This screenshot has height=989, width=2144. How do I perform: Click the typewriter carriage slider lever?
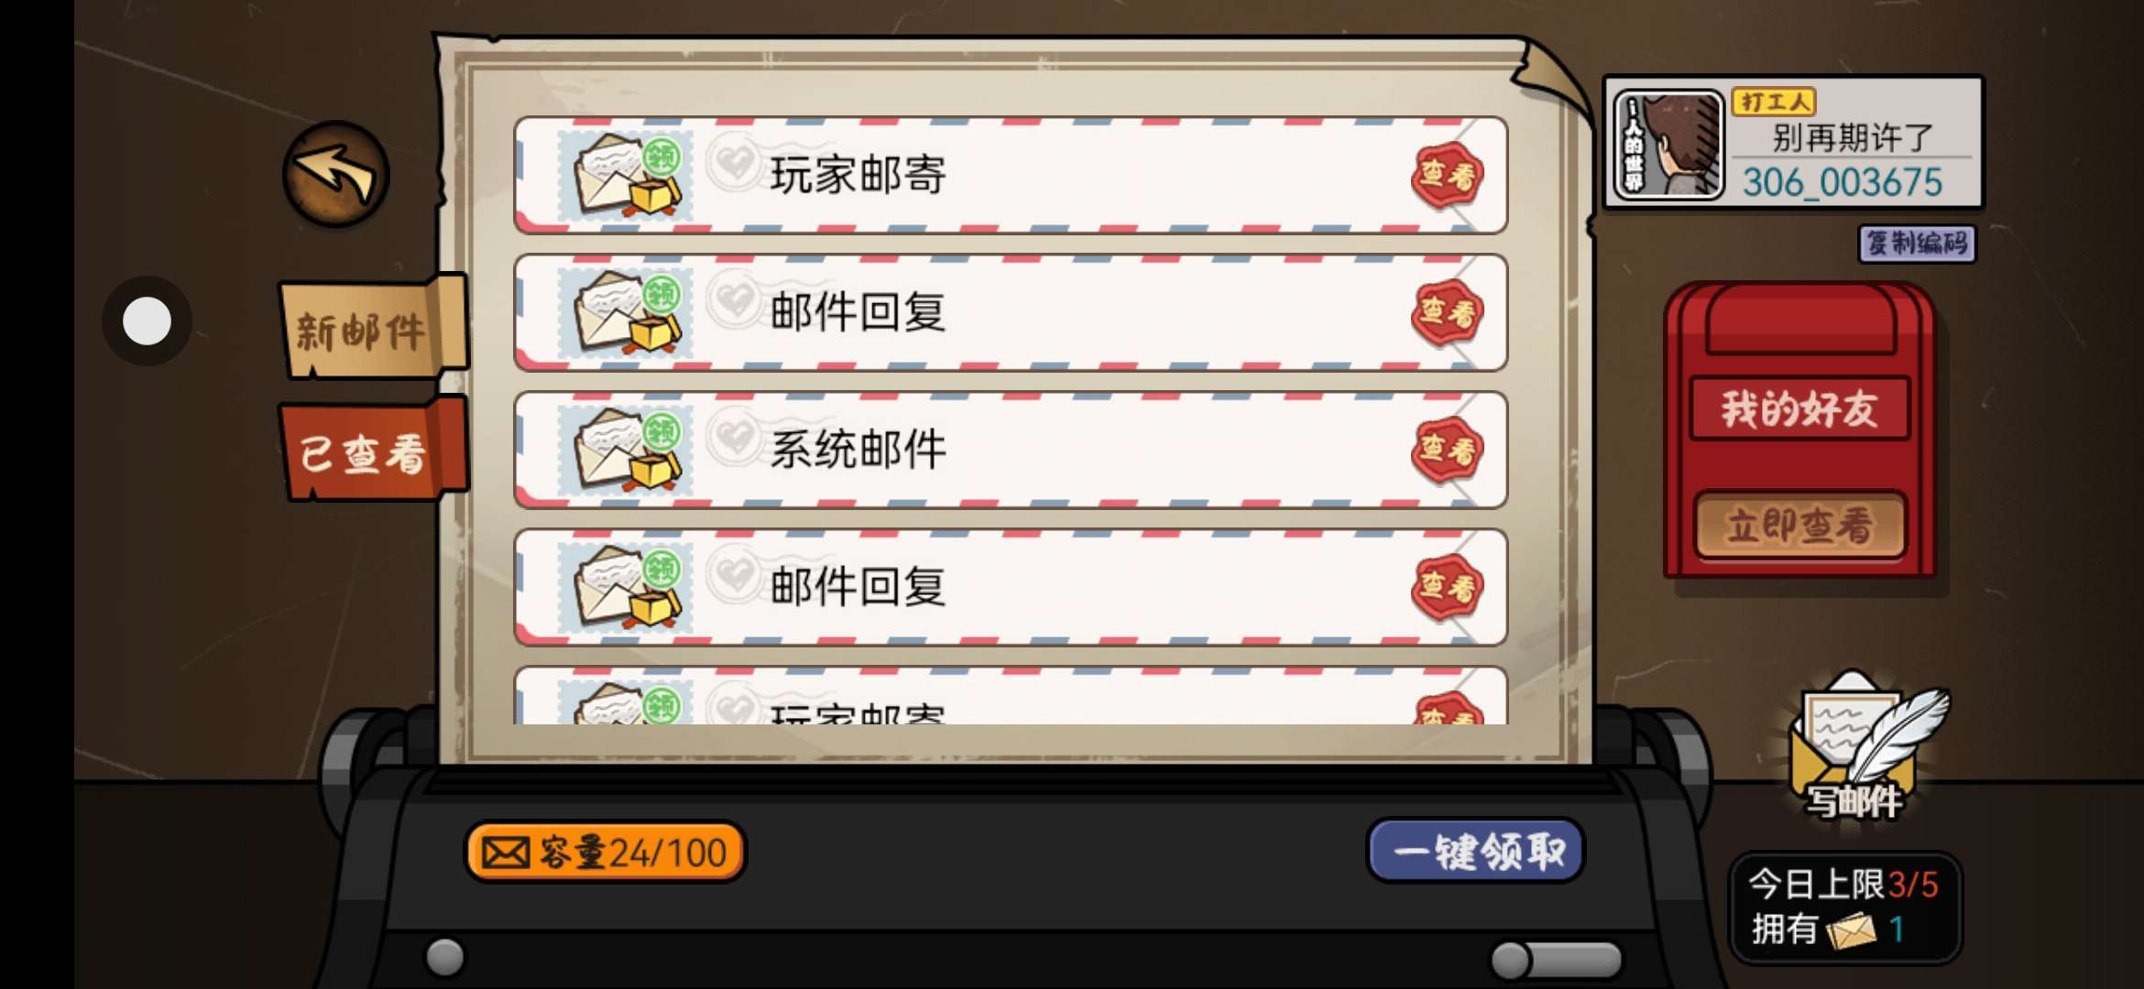[1556, 960]
